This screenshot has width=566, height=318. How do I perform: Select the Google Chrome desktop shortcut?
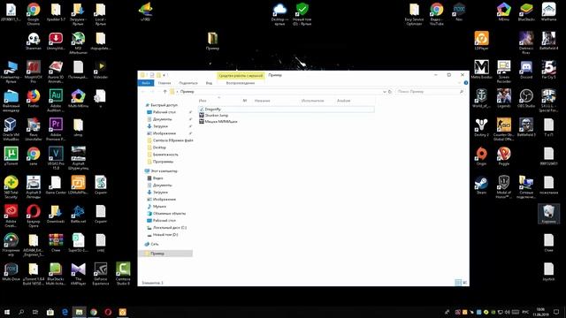[x=34, y=14]
